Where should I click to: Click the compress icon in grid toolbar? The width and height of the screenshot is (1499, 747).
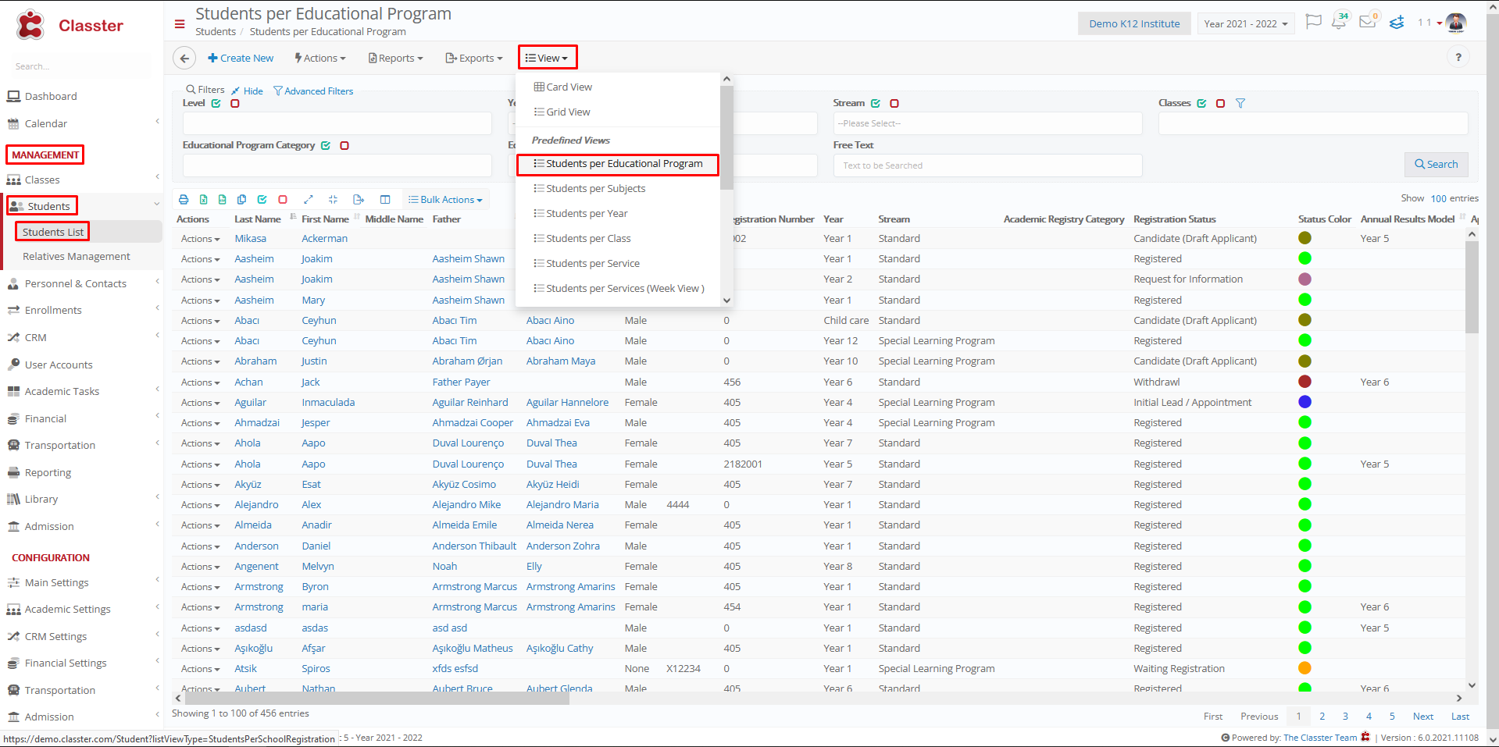(333, 199)
